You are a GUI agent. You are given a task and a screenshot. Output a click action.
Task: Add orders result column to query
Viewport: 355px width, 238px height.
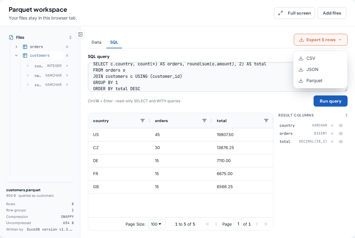pyautogui.click(x=332, y=134)
